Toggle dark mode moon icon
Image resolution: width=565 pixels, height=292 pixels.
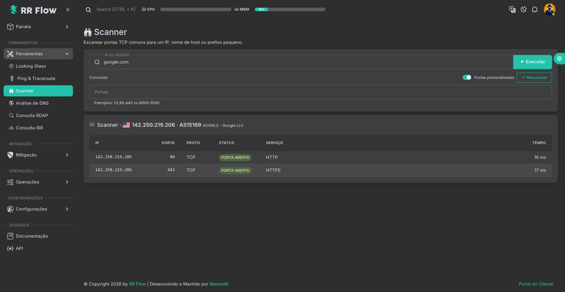click(x=524, y=9)
